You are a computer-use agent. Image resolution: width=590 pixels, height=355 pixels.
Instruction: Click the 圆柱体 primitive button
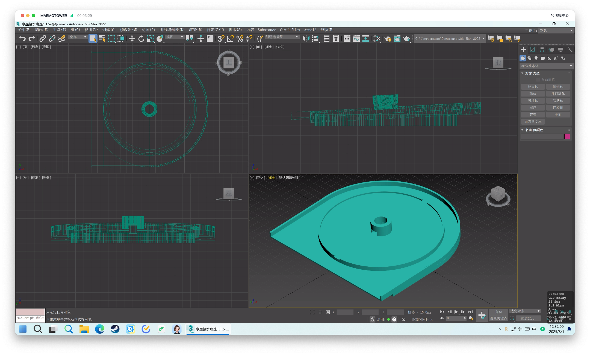click(x=533, y=101)
